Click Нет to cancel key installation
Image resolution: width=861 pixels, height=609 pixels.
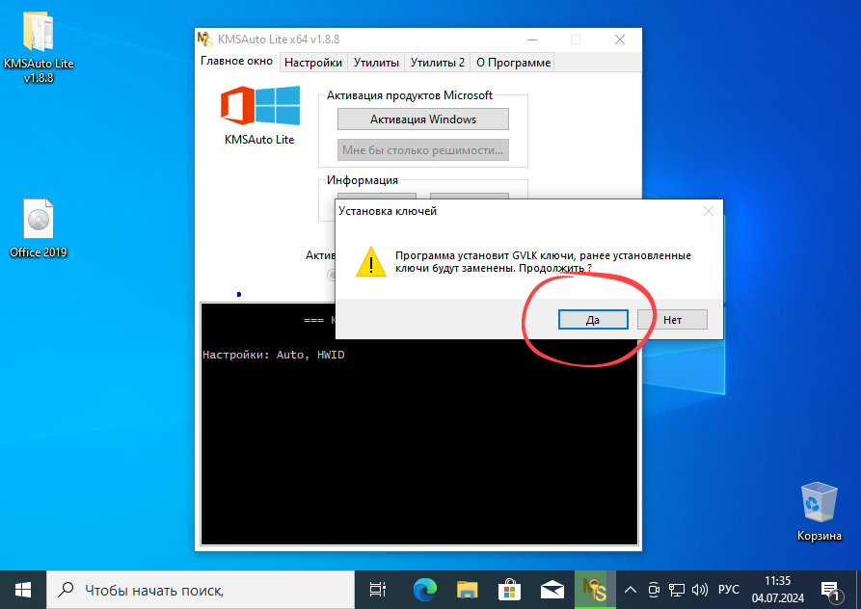[x=672, y=319]
